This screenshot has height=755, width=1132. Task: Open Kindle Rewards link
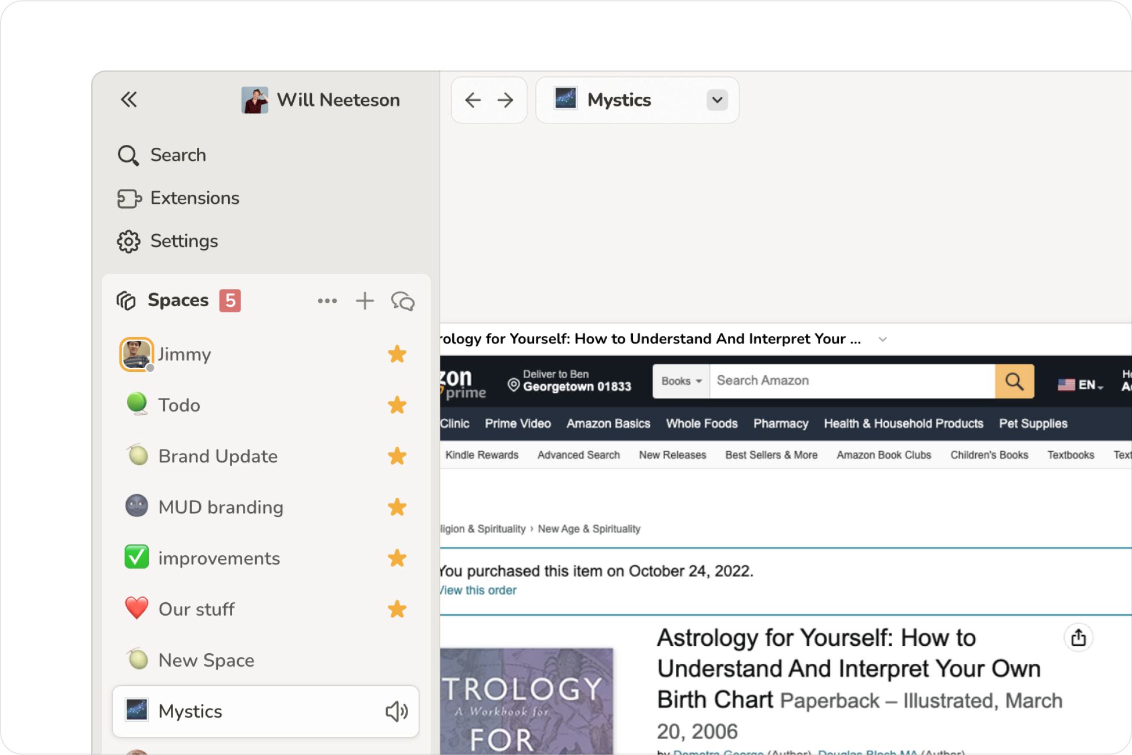pyautogui.click(x=482, y=455)
